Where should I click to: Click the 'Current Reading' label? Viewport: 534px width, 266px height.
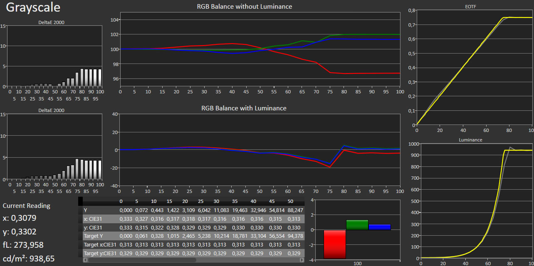point(27,206)
